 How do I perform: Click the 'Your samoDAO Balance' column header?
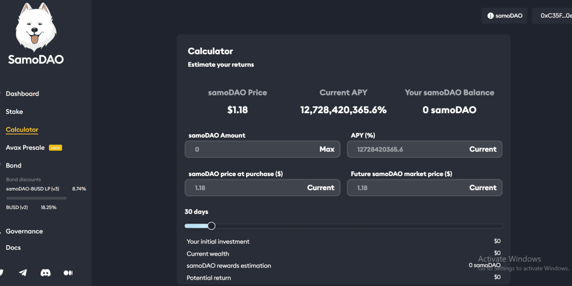[449, 93]
